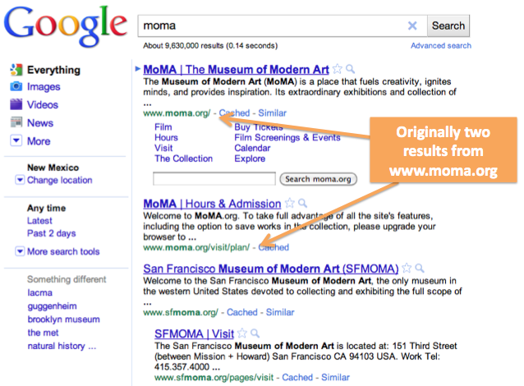Open the Calendar sitelink
Screen dimensions: 524x386
tap(252, 148)
